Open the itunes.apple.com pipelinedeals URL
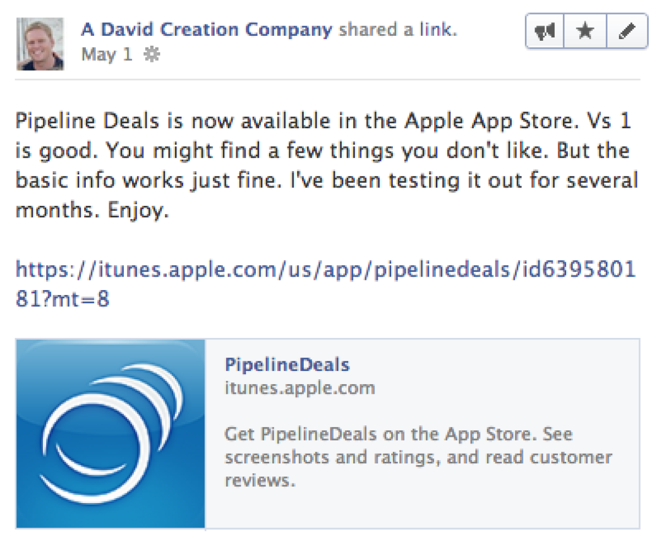Image resolution: width=652 pixels, height=546 pixels. [325, 270]
